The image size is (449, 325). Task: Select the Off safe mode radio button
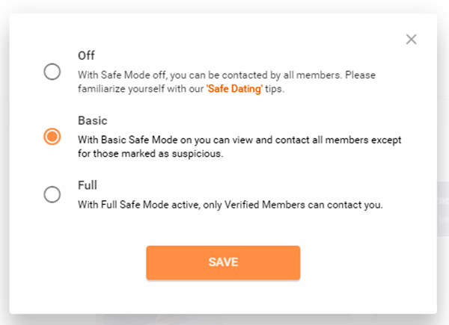click(52, 72)
